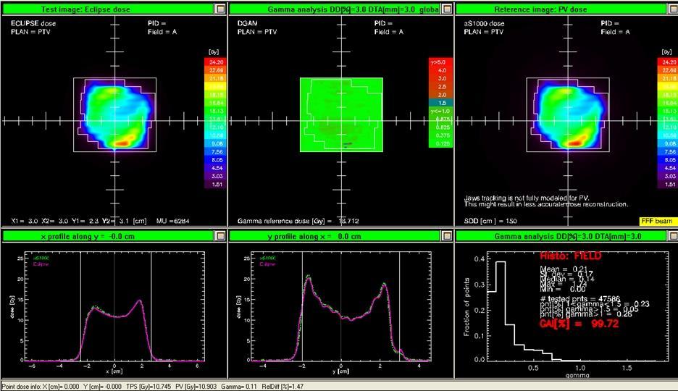Click the # tested pnts = 47586 text
Image resolution: width=678 pixels, height=391 pixels.
click(579, 298)
